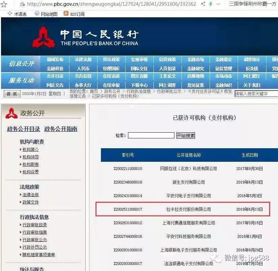The image size is (278, 271).
Task: Open the 机构领导 sidebar link
Action: [30, 157]
